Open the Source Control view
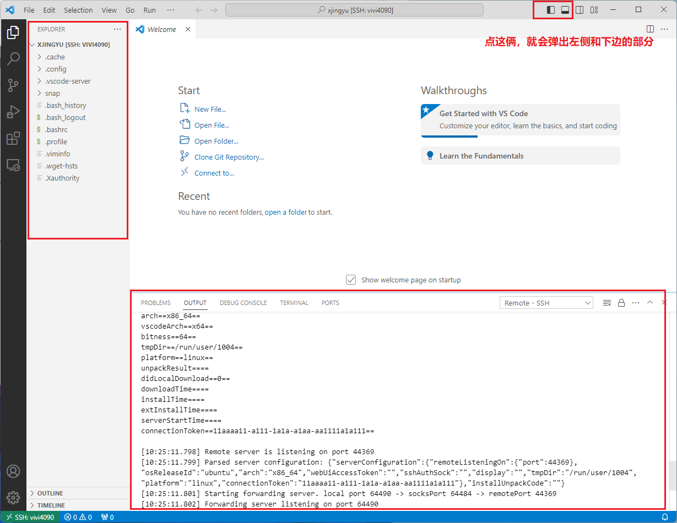Image resolution: width=677 pixels, height=523 pixels. pos(13,85)
